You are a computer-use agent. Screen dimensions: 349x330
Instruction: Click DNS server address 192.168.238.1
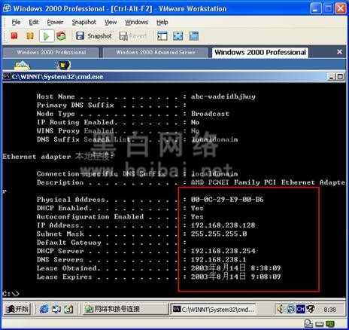coord(218,259)
